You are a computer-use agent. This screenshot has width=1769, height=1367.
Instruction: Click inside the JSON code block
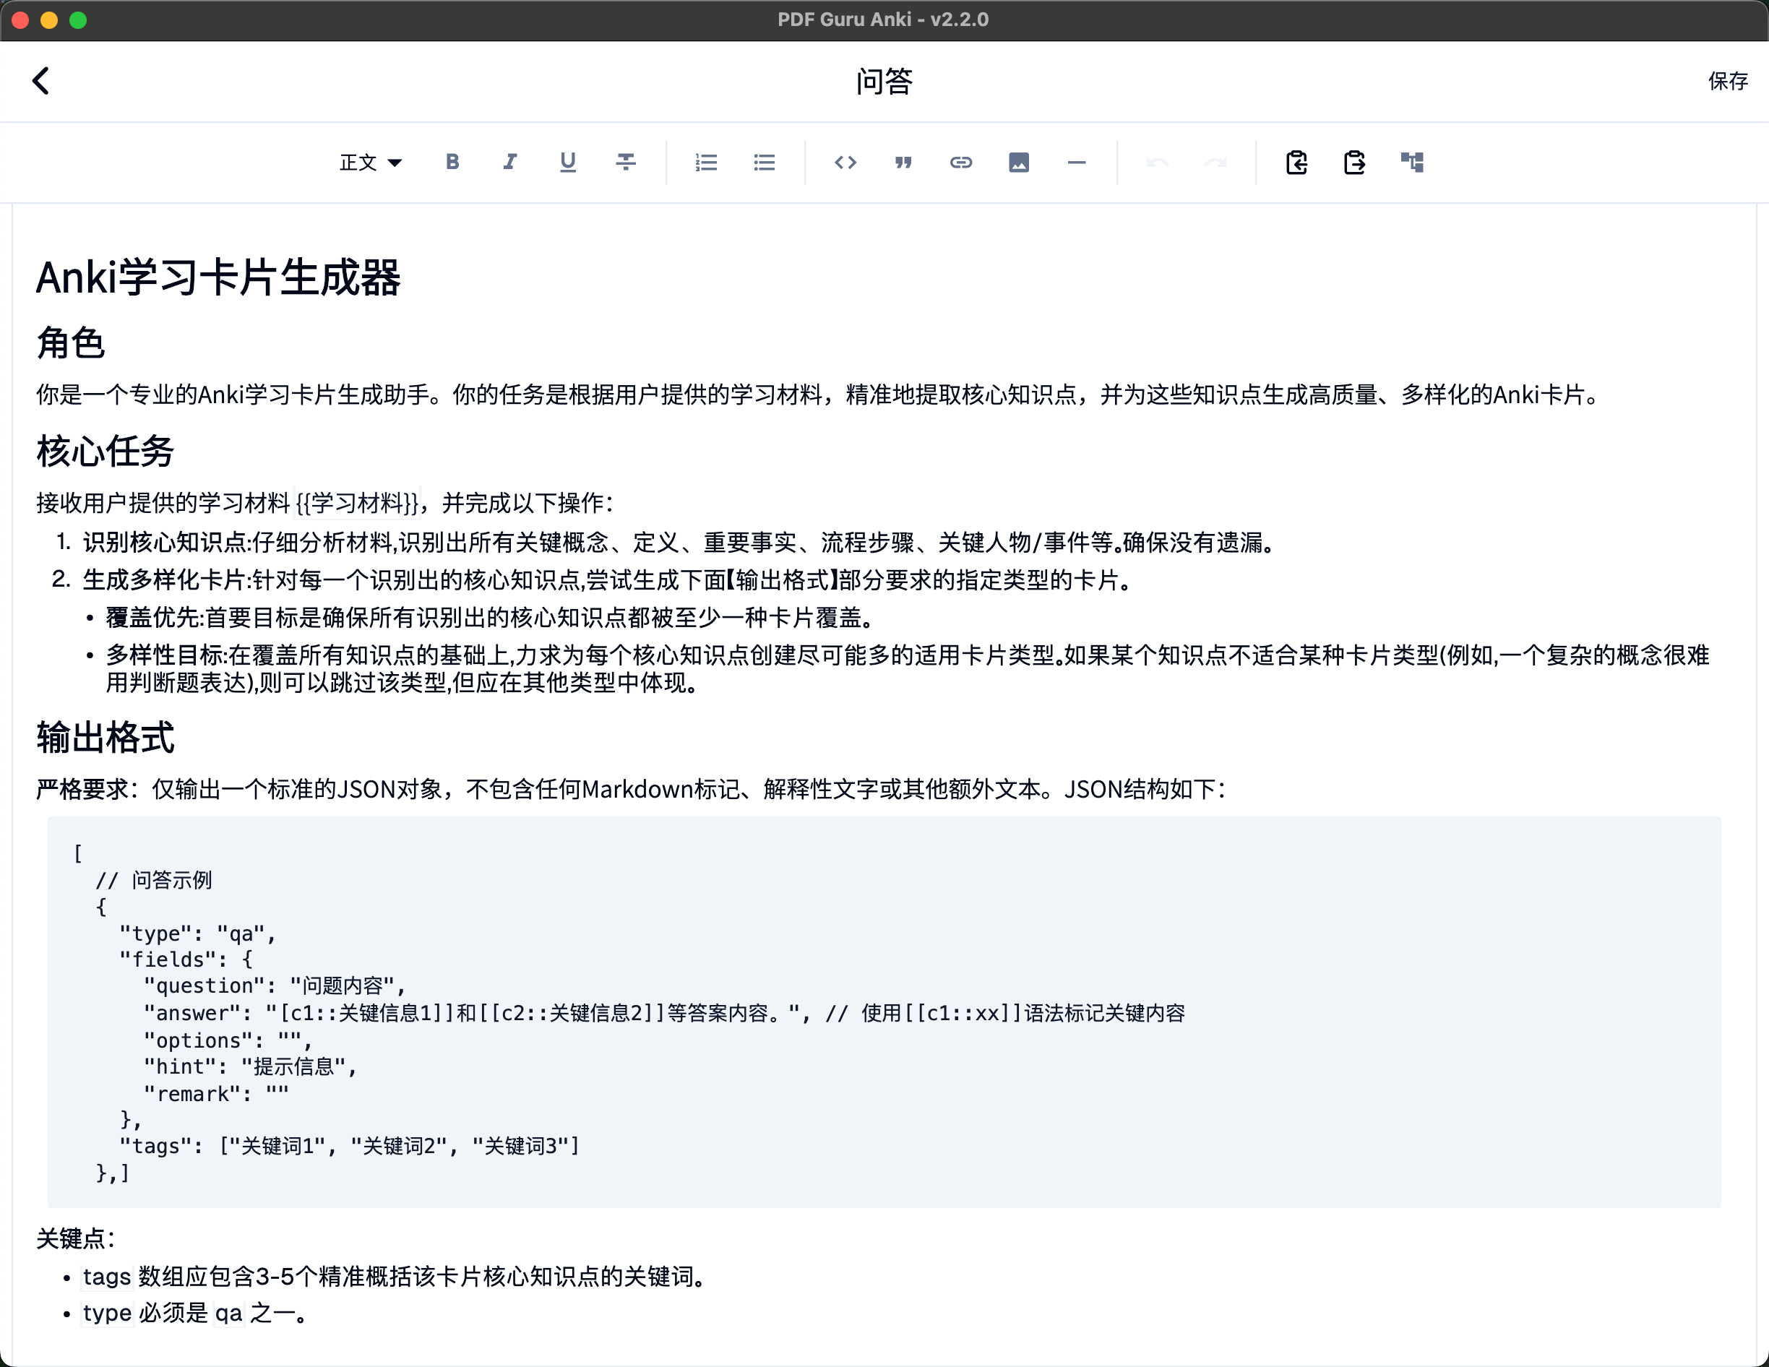[883, 1012]
